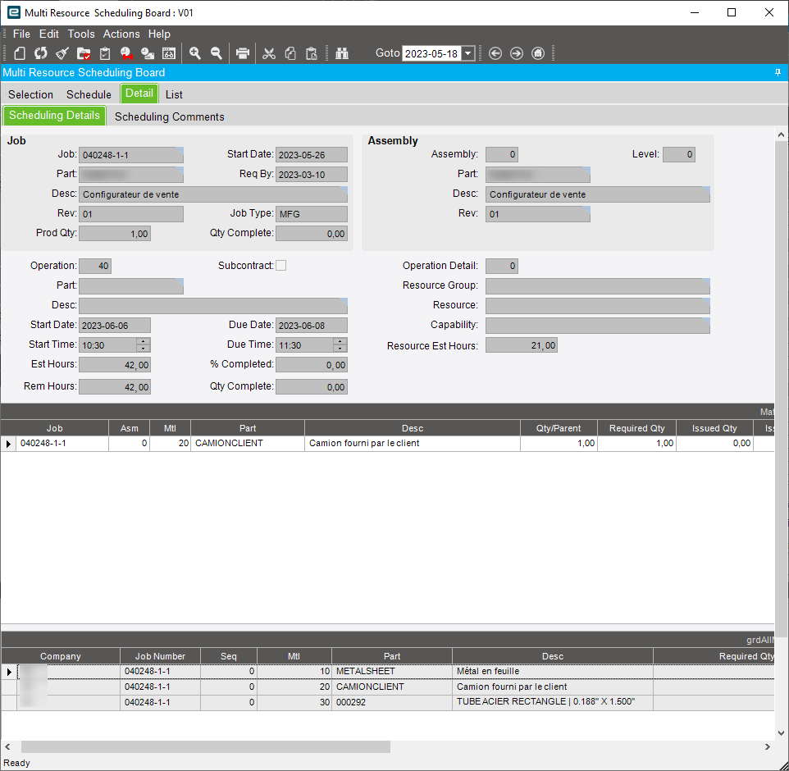Select the METALSHEET part cell

392,672
